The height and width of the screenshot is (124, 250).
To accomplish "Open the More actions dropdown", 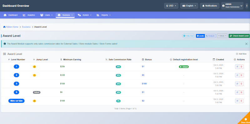I will [222, 36].
